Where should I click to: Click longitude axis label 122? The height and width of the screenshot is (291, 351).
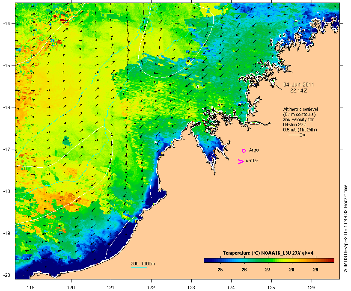(x=151, y=288)
